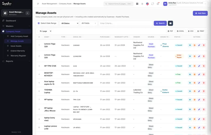View HP-TPN-C126 row details
This screenshot has width=211, height=135.
tap(190, 66)
